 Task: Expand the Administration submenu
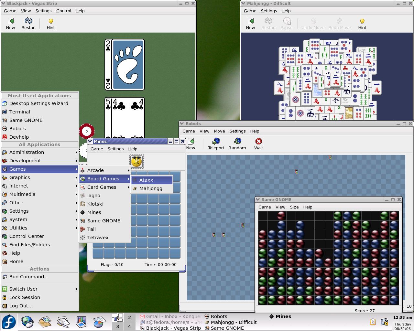tap(39, 152)
